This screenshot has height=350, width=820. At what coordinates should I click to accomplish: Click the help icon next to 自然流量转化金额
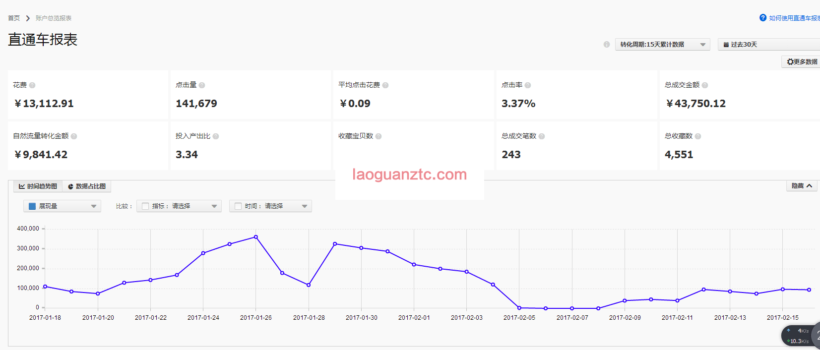coord(74,136)
